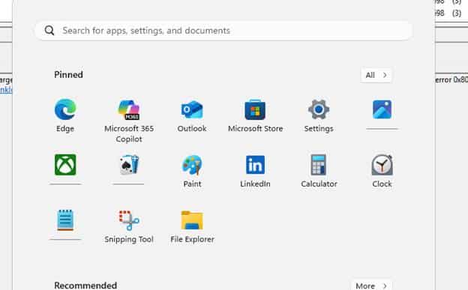Show all pinned apps with All button
This screenshot has width=468, height=290.
click(376, 75)
